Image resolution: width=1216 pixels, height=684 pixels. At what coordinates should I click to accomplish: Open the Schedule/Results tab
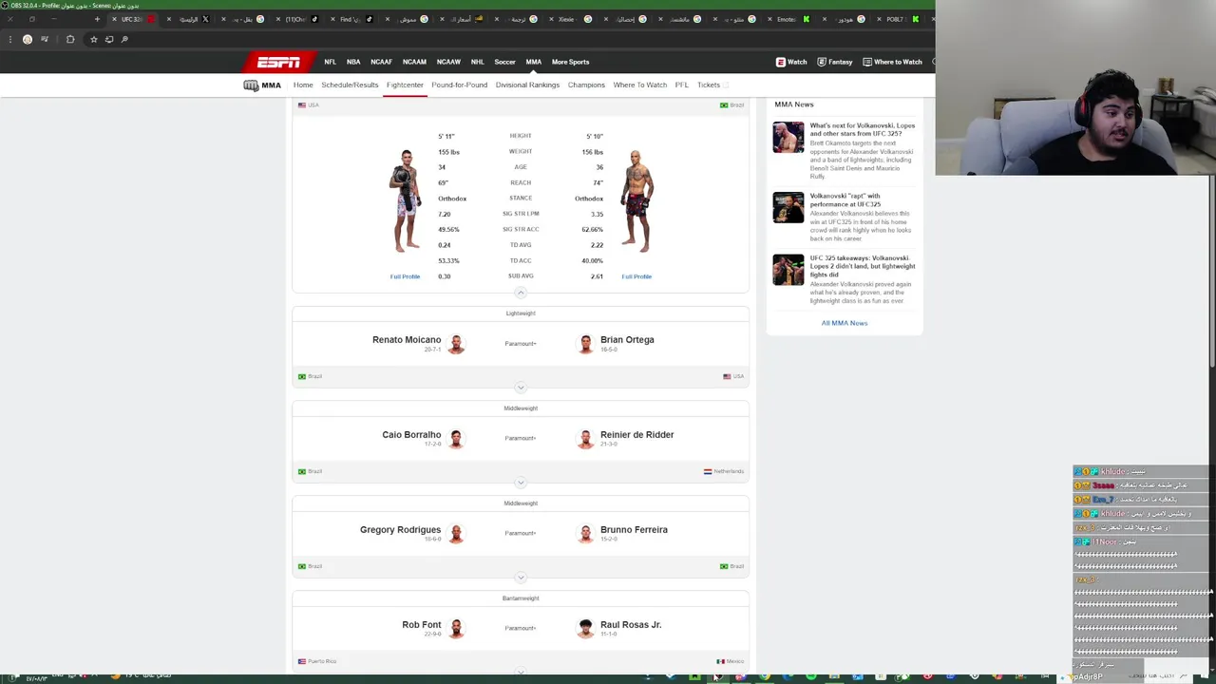pyautogui.click(x=350, y=85)
